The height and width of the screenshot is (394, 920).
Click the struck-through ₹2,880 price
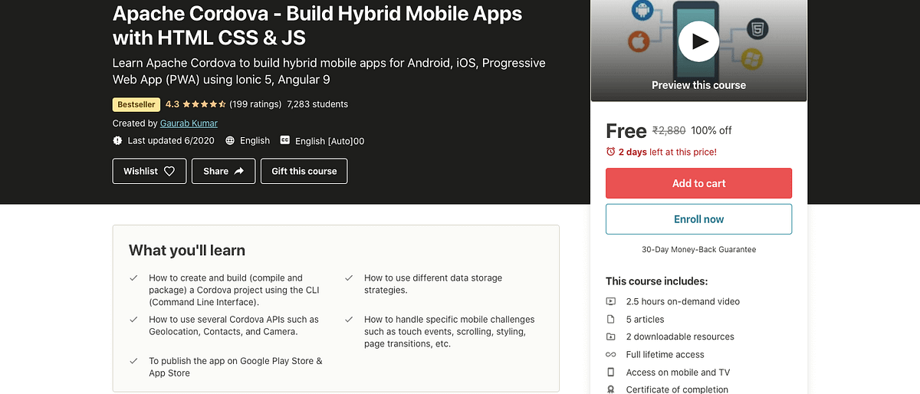click(669, 130)
